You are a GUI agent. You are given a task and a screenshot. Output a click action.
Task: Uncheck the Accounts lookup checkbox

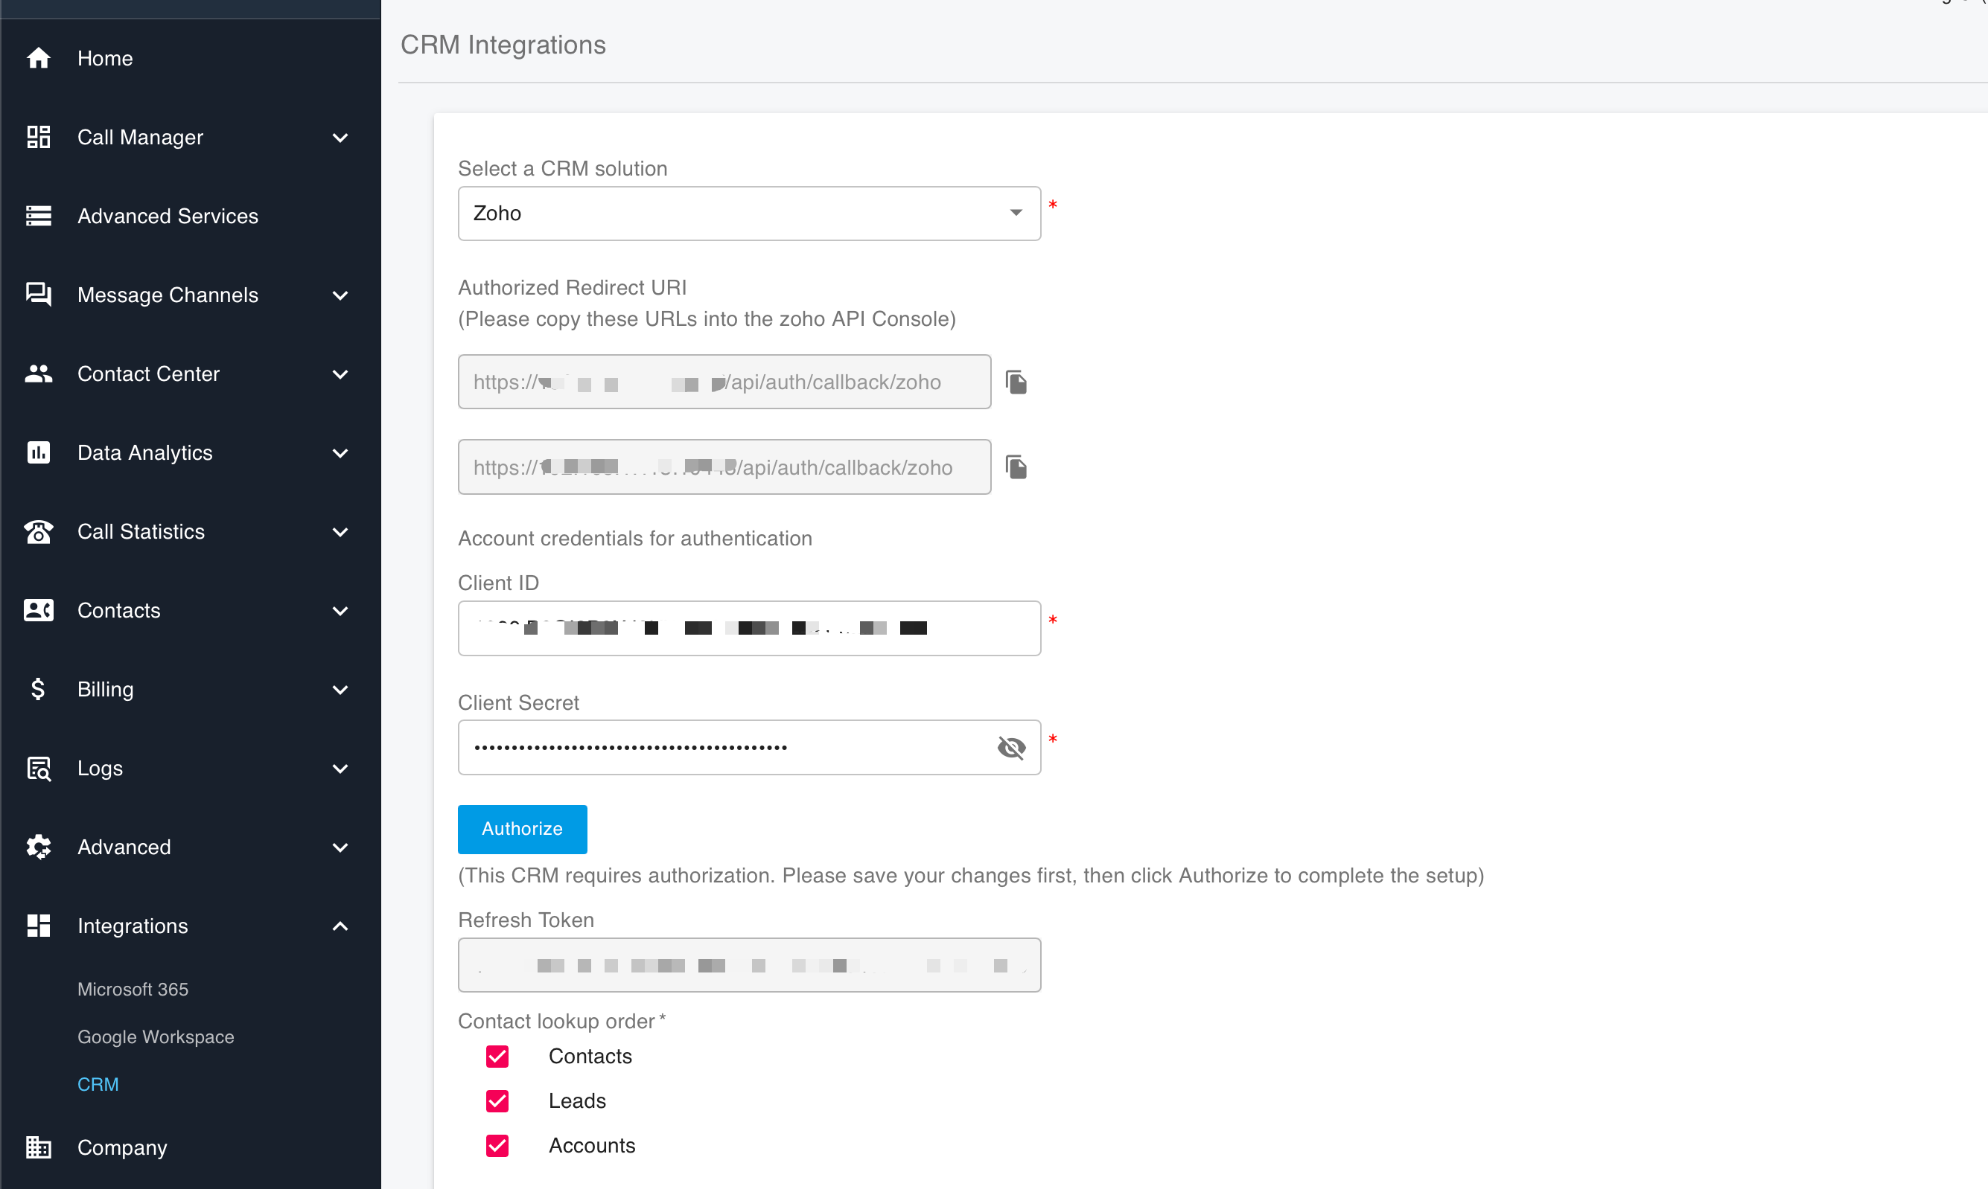pyautogui.click(x=497, y=1146)
